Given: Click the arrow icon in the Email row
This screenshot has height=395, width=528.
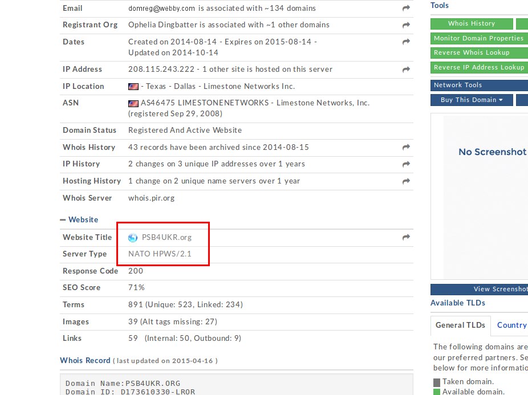Looking at the screenshot, I should pos(406,9).
